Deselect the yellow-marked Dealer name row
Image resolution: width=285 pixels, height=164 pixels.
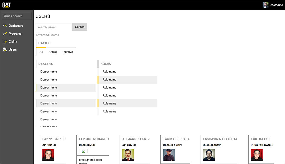(x=66, y=88)
